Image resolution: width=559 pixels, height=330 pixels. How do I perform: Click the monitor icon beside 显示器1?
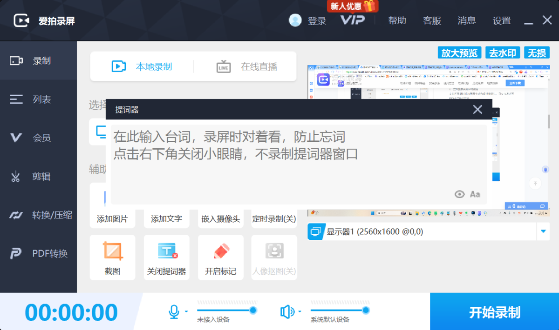pyautogui.click(x=316, y=231)
